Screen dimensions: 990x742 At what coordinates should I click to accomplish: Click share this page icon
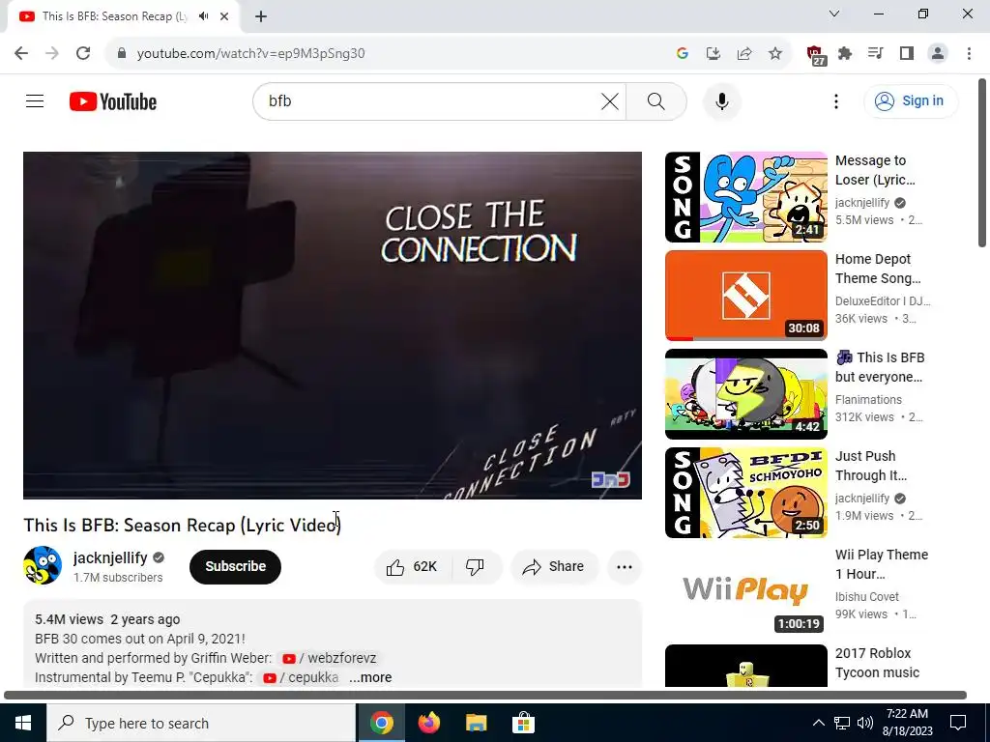pos(743,54)
